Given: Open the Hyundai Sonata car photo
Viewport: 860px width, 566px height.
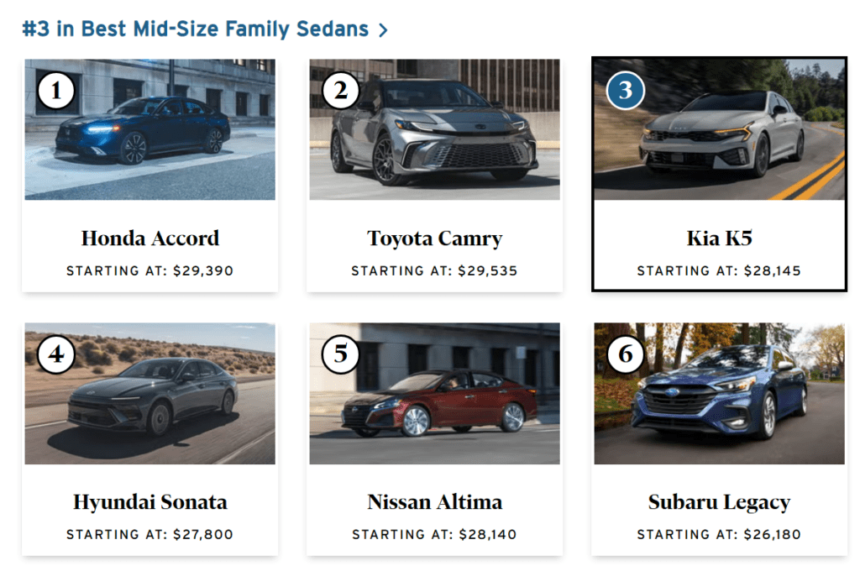Looking at the screenshot, I should pyautogui.click(x=149, y=393).
